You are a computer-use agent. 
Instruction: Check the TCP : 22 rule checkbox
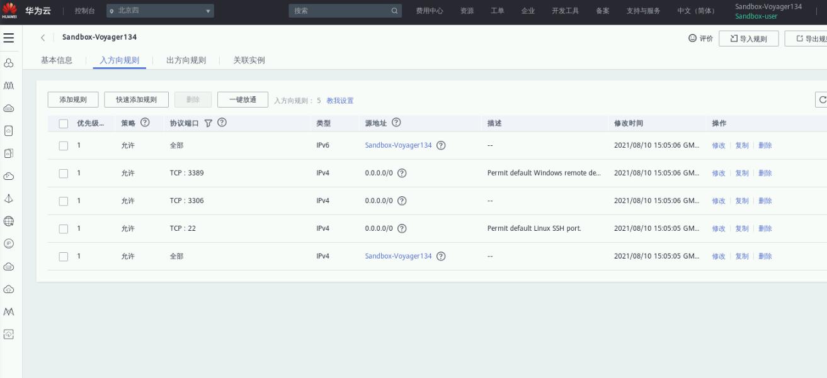click(x=63, y=229)
